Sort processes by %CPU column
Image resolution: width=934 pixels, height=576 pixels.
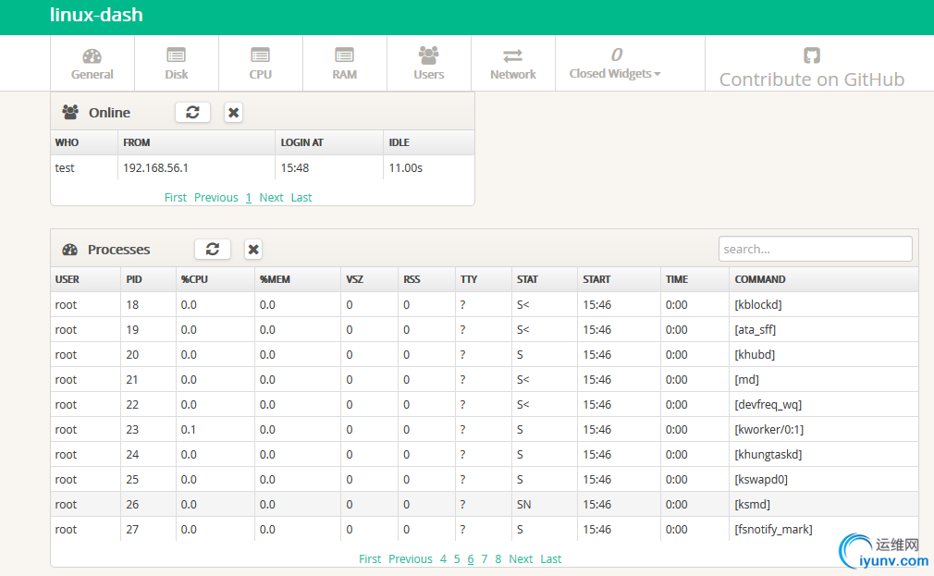coord(215,279)
